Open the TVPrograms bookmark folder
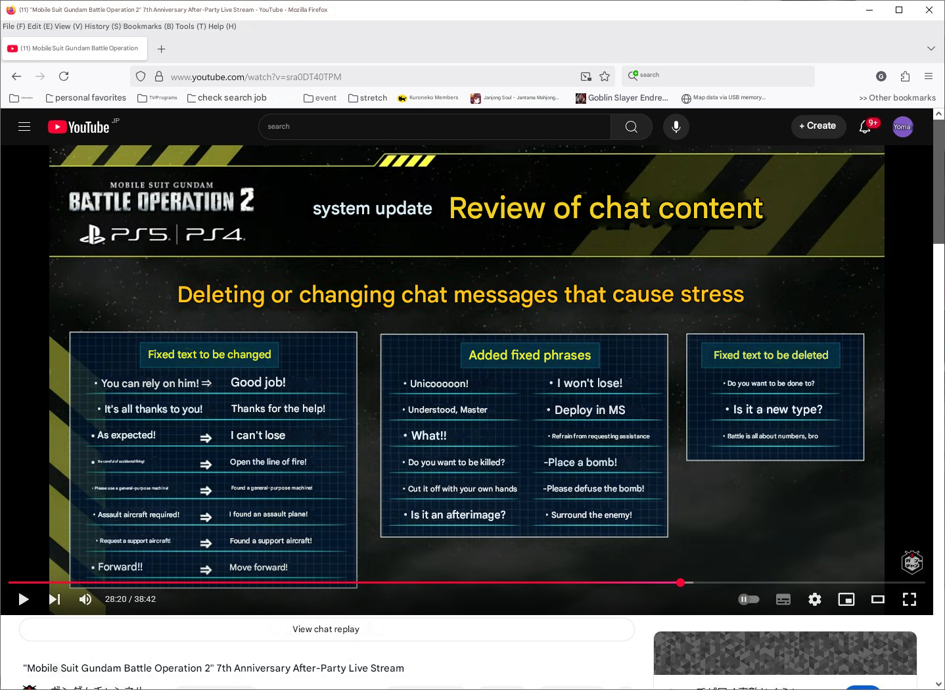945x690 pixels. (x=157, y=98)
